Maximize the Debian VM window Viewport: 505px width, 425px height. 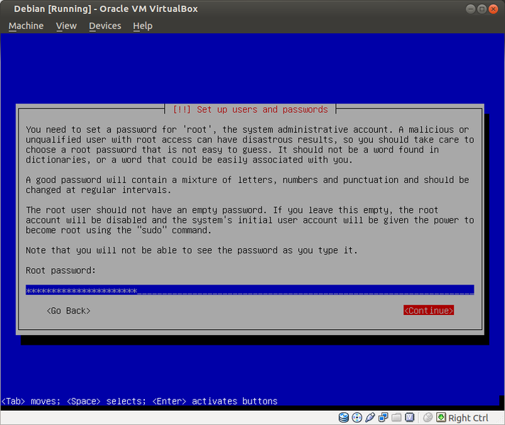(482, 9)
